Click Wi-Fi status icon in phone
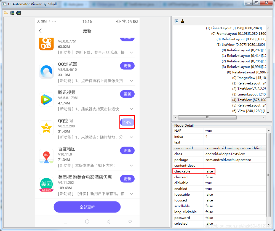Screen dimensions: 275x231 124,22
